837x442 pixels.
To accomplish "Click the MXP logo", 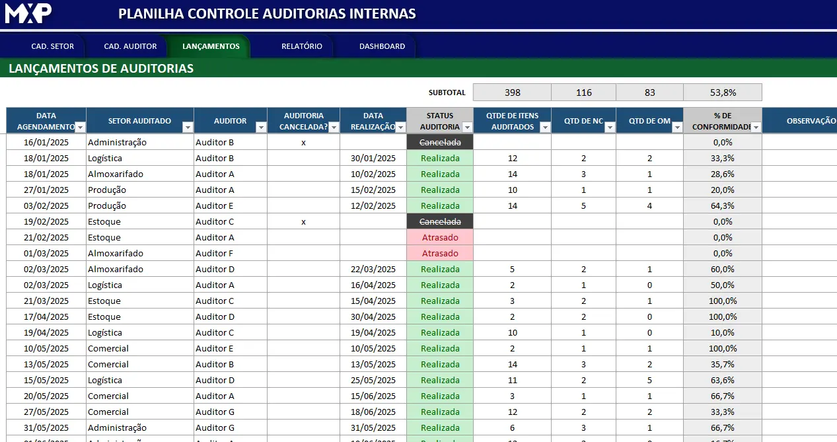I will 29,13.
